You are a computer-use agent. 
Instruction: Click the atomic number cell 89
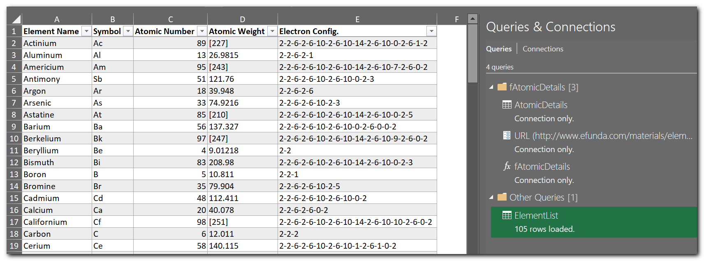(x=171, y=43)
